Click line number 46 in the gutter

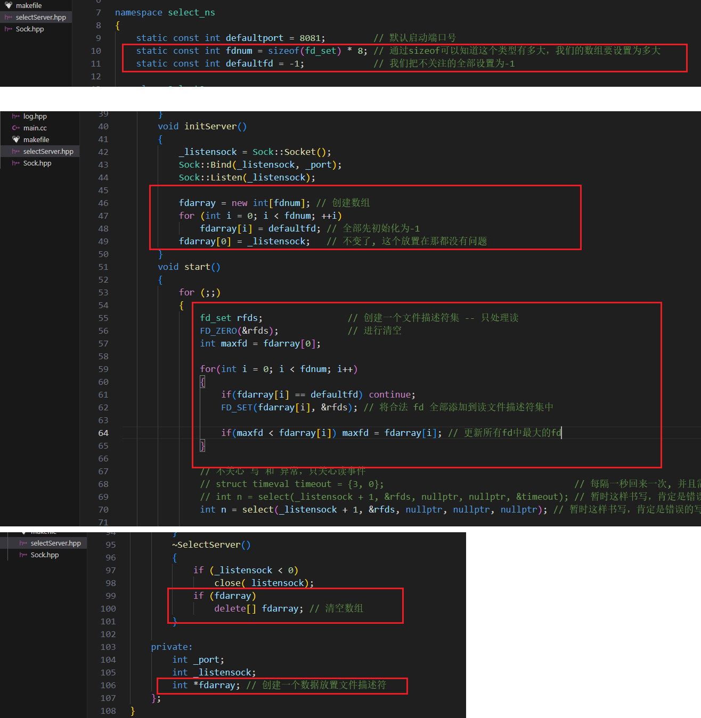click(x=103, y=203)
